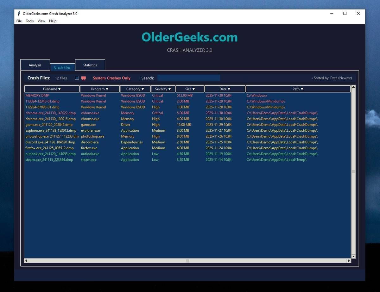This screenshot has width=380, height=292.
Task: Select chrome.exe_241130_143022.dmp row
Action: (x=187, y=113)
